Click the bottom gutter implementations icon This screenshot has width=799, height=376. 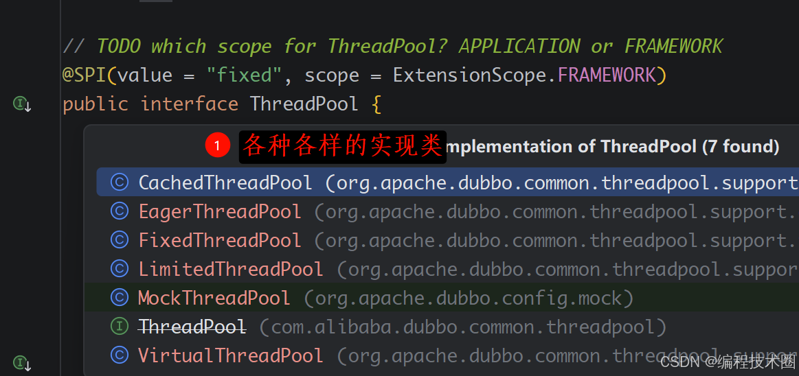(21, 363)
